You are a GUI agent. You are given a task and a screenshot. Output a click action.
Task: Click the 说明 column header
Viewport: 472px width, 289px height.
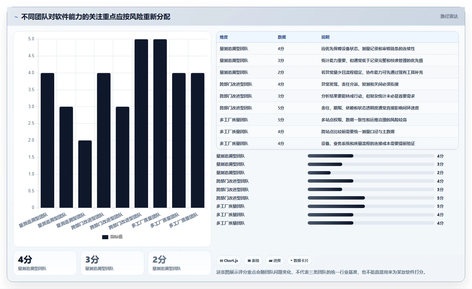[x=325, y=37]
